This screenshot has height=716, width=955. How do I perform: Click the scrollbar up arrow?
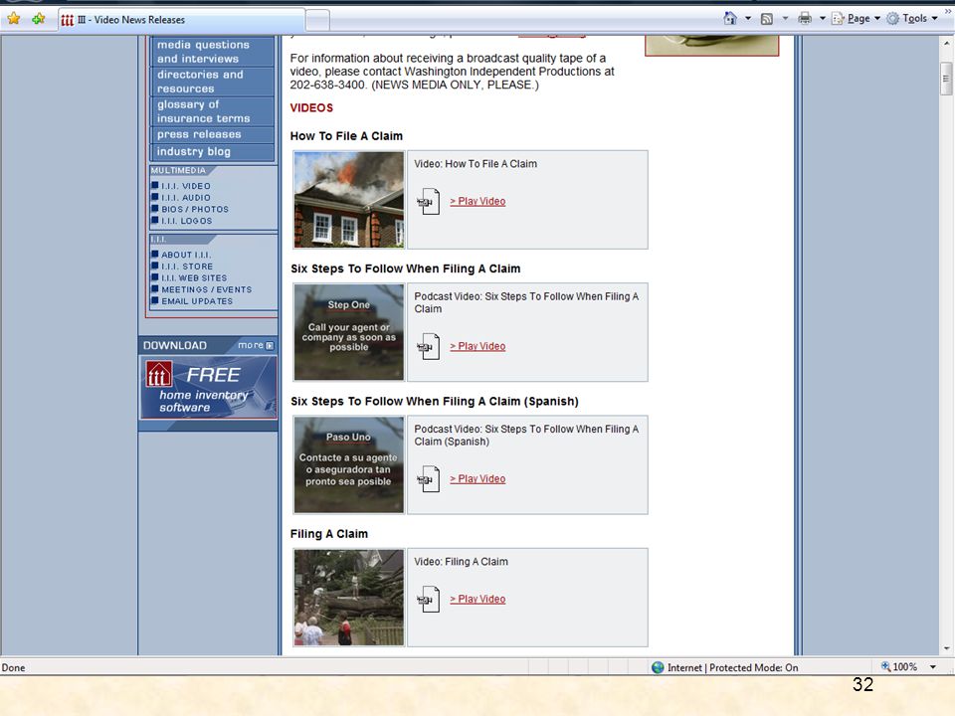(946, 43)
